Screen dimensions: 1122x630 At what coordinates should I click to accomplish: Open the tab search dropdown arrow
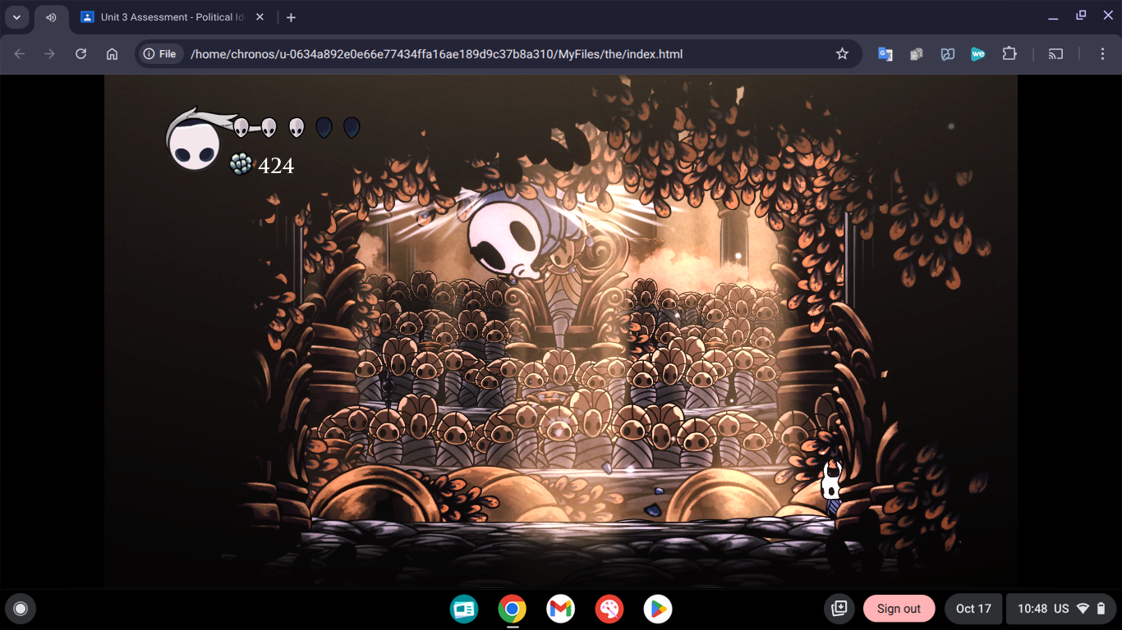16,17
